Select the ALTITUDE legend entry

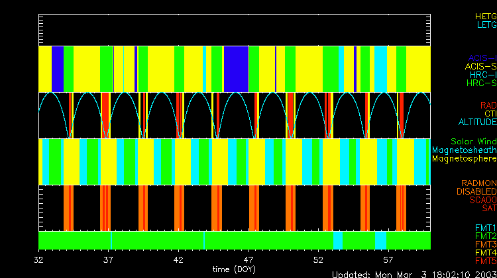pos(476,122)
